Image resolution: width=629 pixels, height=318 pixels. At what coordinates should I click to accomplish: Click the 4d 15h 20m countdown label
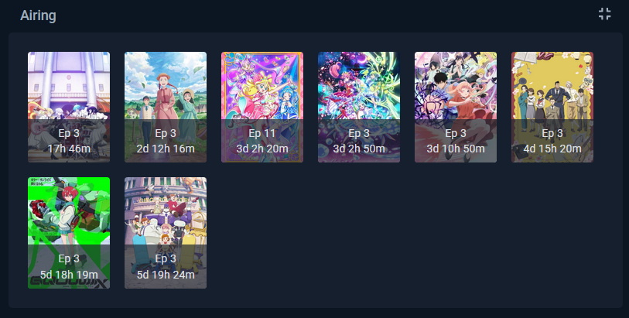click(552, 149)
